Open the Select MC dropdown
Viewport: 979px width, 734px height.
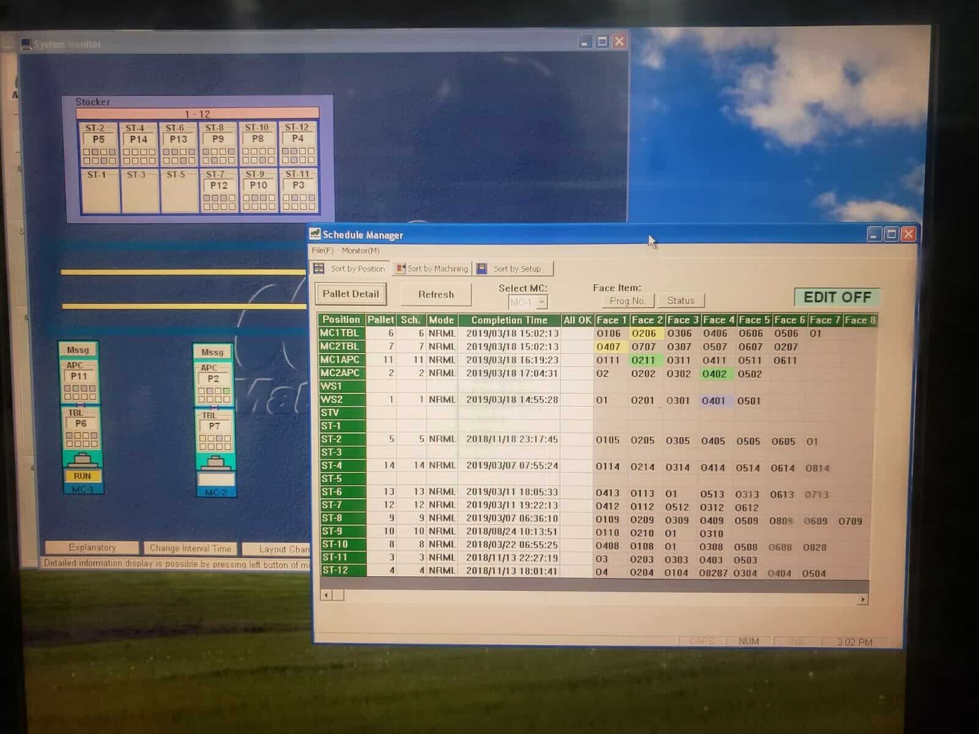coord(541,302)
